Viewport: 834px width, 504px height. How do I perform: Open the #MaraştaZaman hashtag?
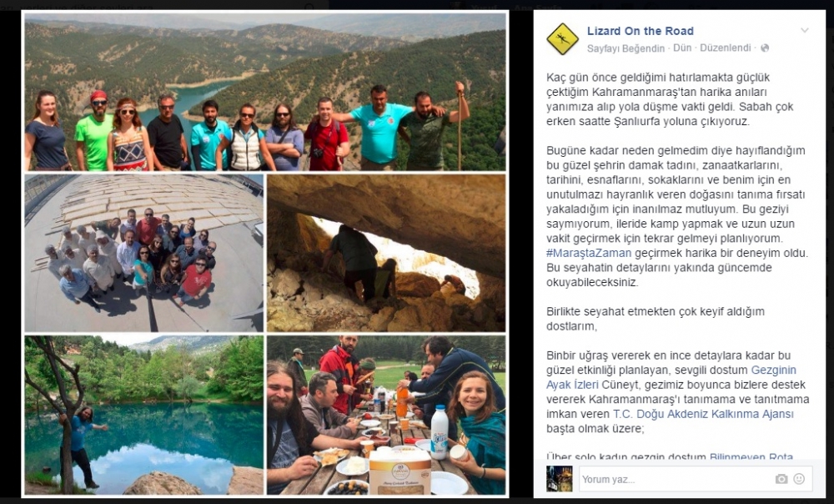589,254
